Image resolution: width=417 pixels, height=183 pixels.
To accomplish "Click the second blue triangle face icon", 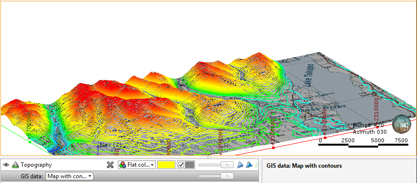I will click(249, 165).
